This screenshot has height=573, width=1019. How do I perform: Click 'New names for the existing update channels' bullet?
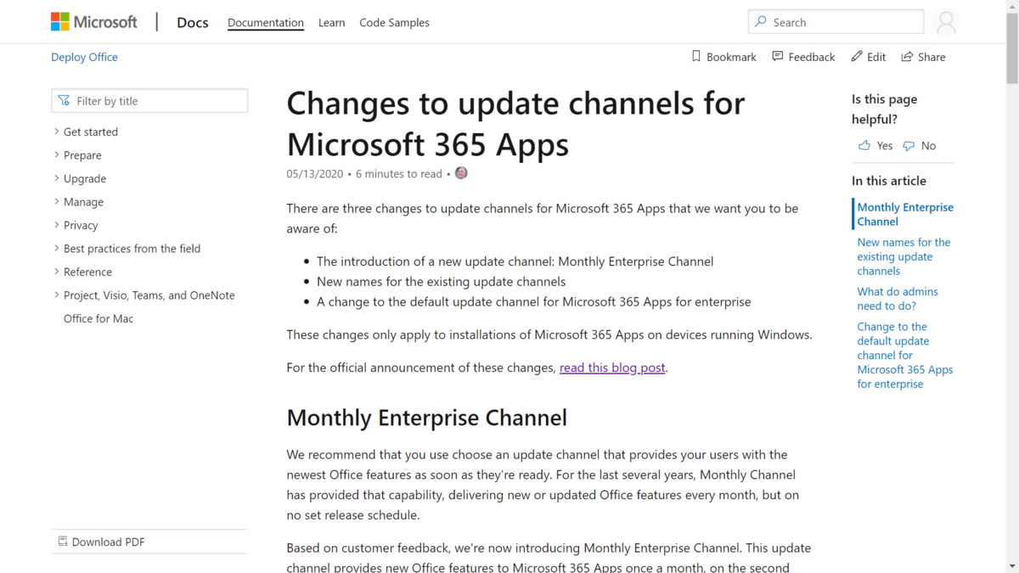click(x=442, y=281)
